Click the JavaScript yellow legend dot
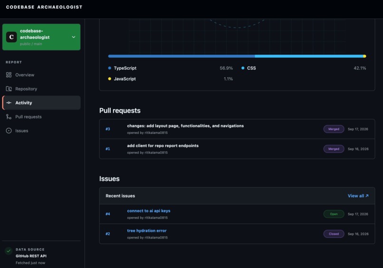 pyautogui.click(x=110, y=79)
